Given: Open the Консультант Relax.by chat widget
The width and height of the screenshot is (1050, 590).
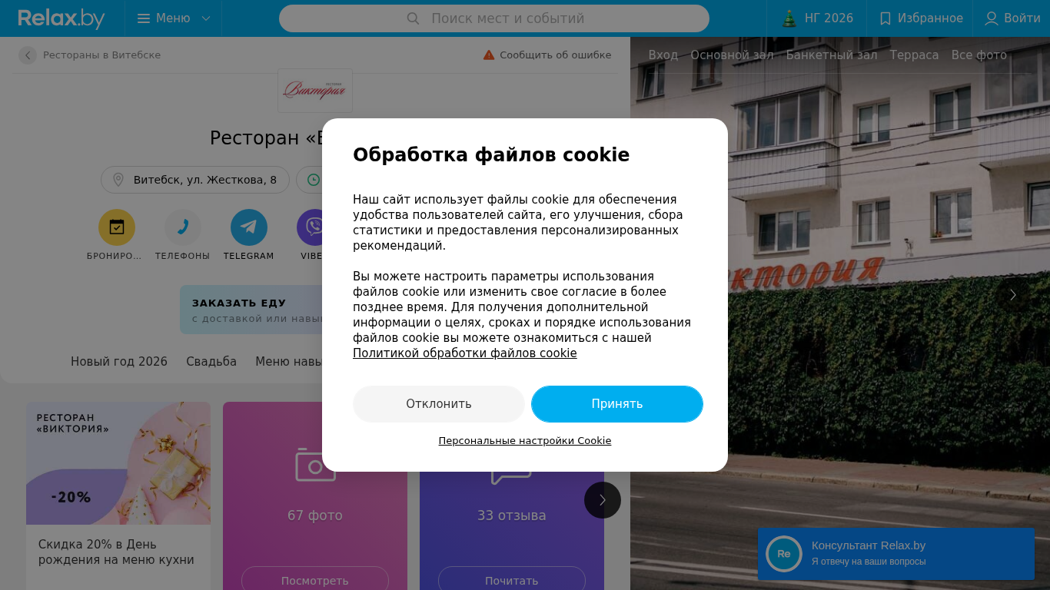Looking at the screenshot, I should point(896,554).
